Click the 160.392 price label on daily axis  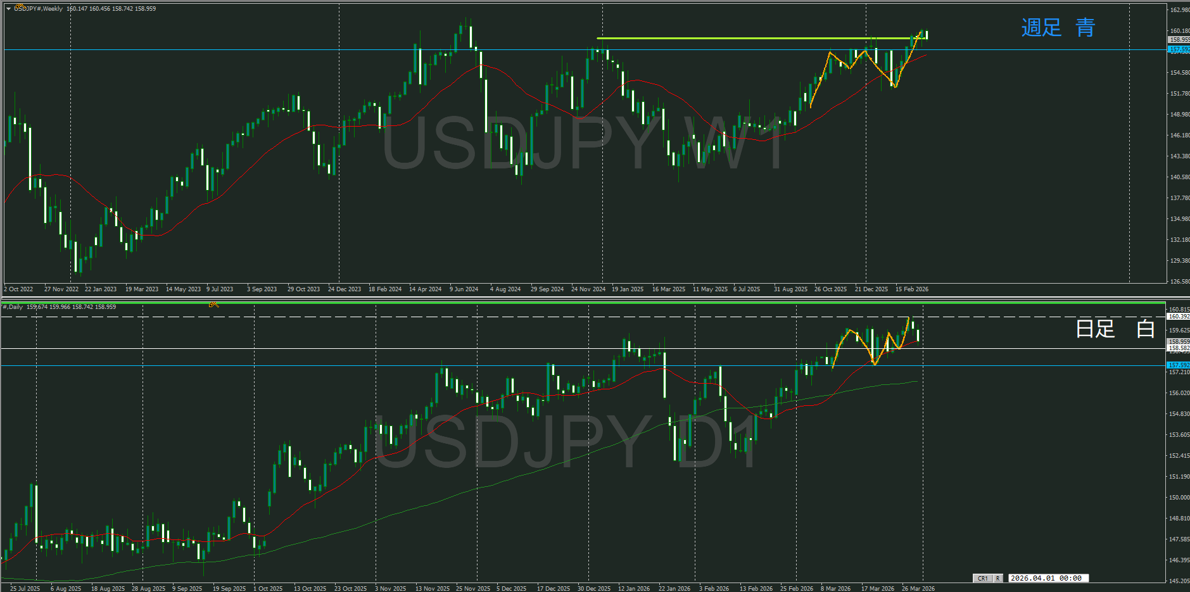1178,317
